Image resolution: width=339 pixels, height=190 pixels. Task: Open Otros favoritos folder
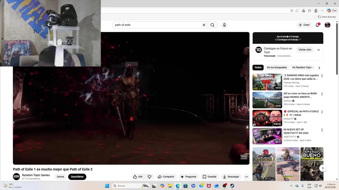[327, 17]
